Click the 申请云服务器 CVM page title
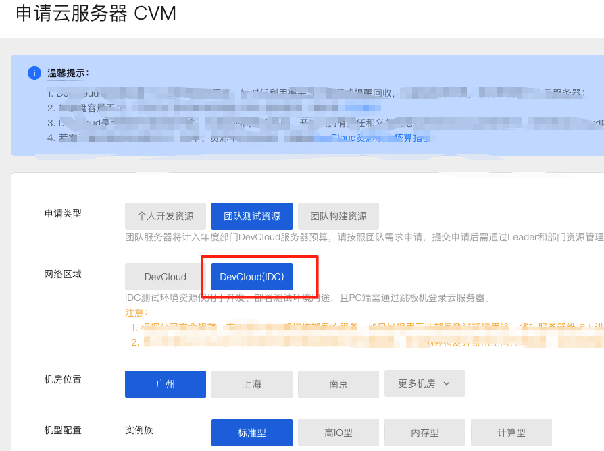The width and height of the screenshot is (604, 451). (x=96, y=14)
